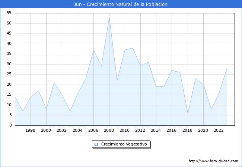The width and height of the screenshot is (242, 167).
Task: Click the 2014 x-axis label
Action: [156, 130]
